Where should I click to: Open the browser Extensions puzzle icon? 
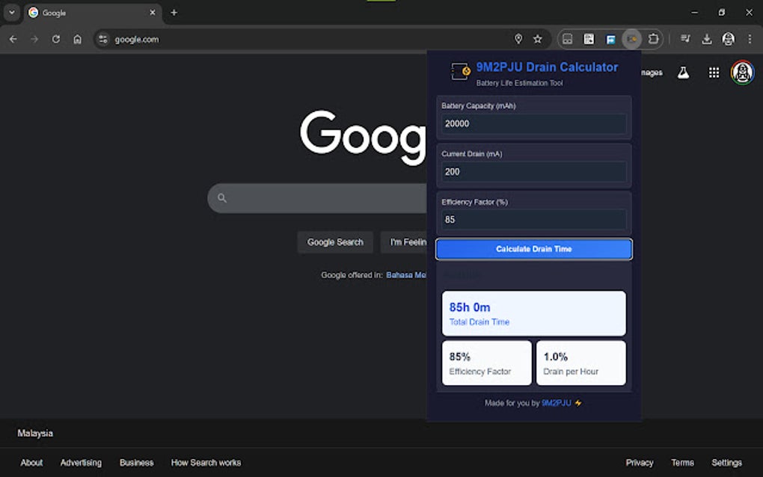point(653,38)
